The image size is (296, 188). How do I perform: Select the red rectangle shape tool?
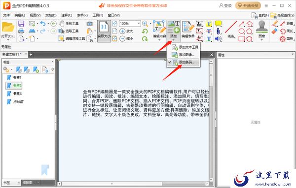pos(242,39)
